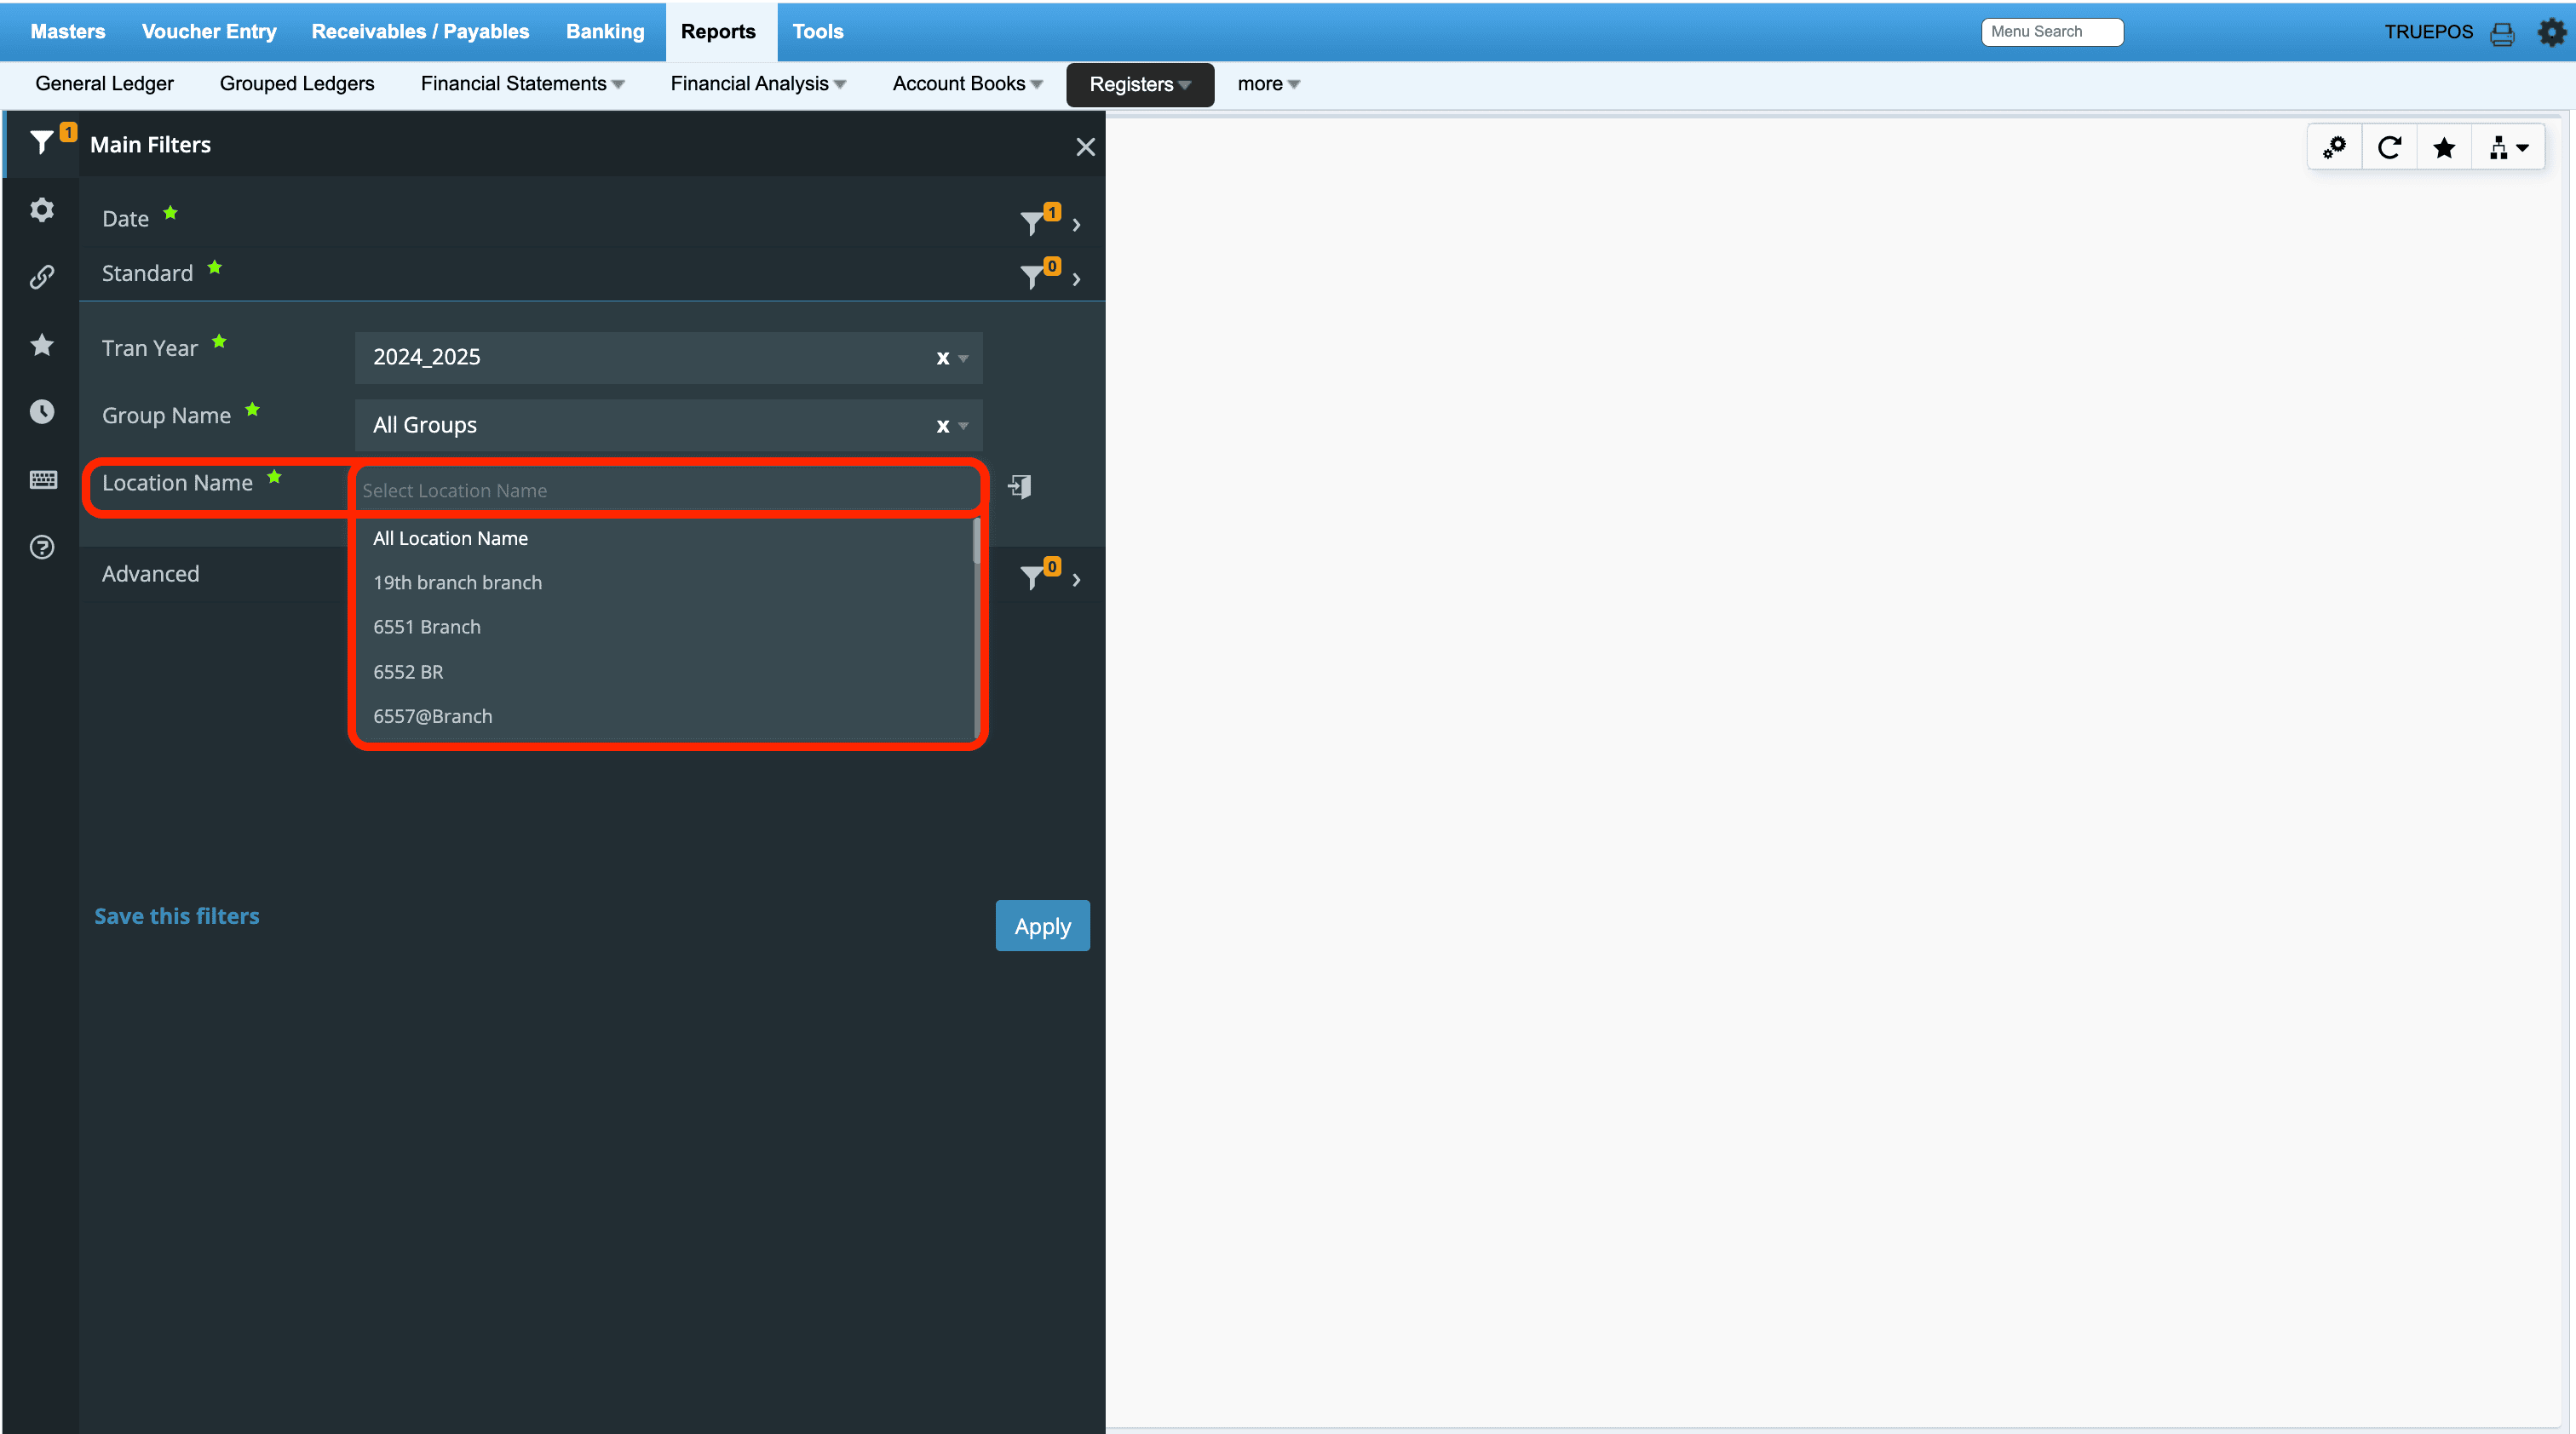The image size is (2576, 1434).
Task: Open the gears settings toolbar icon
Action: click(2334, 148)
